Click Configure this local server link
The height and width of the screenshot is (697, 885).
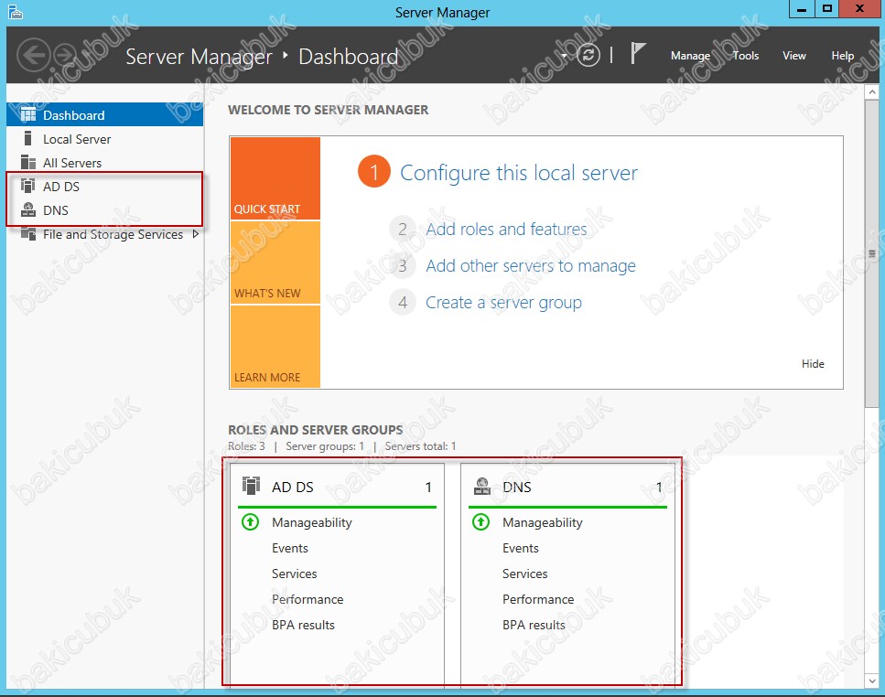click(519, 173)
